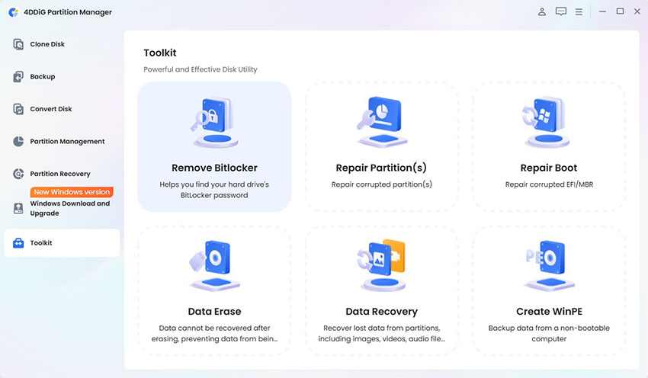Open the hamburger menu icon
The height and width of the screenshot is (378, 648).
click(x=579, y=12)
